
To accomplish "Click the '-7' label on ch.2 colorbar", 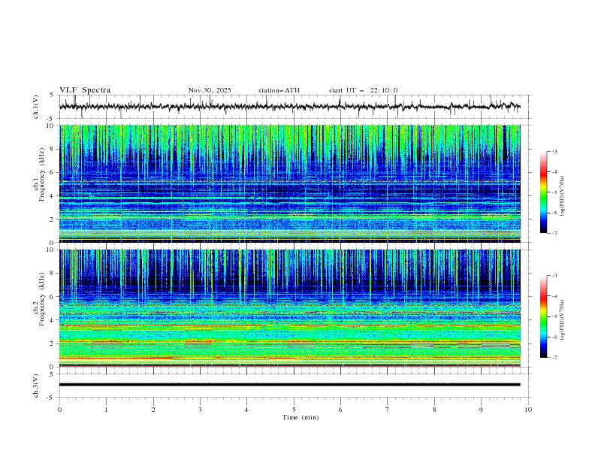I will tap(554, 357).
